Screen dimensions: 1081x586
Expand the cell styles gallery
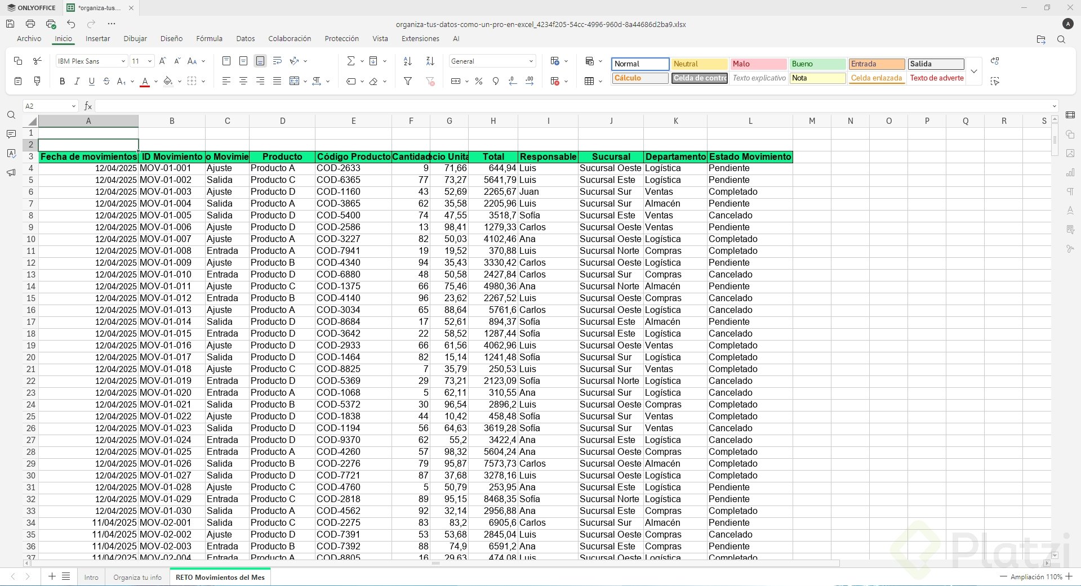[x=974, y=71]
